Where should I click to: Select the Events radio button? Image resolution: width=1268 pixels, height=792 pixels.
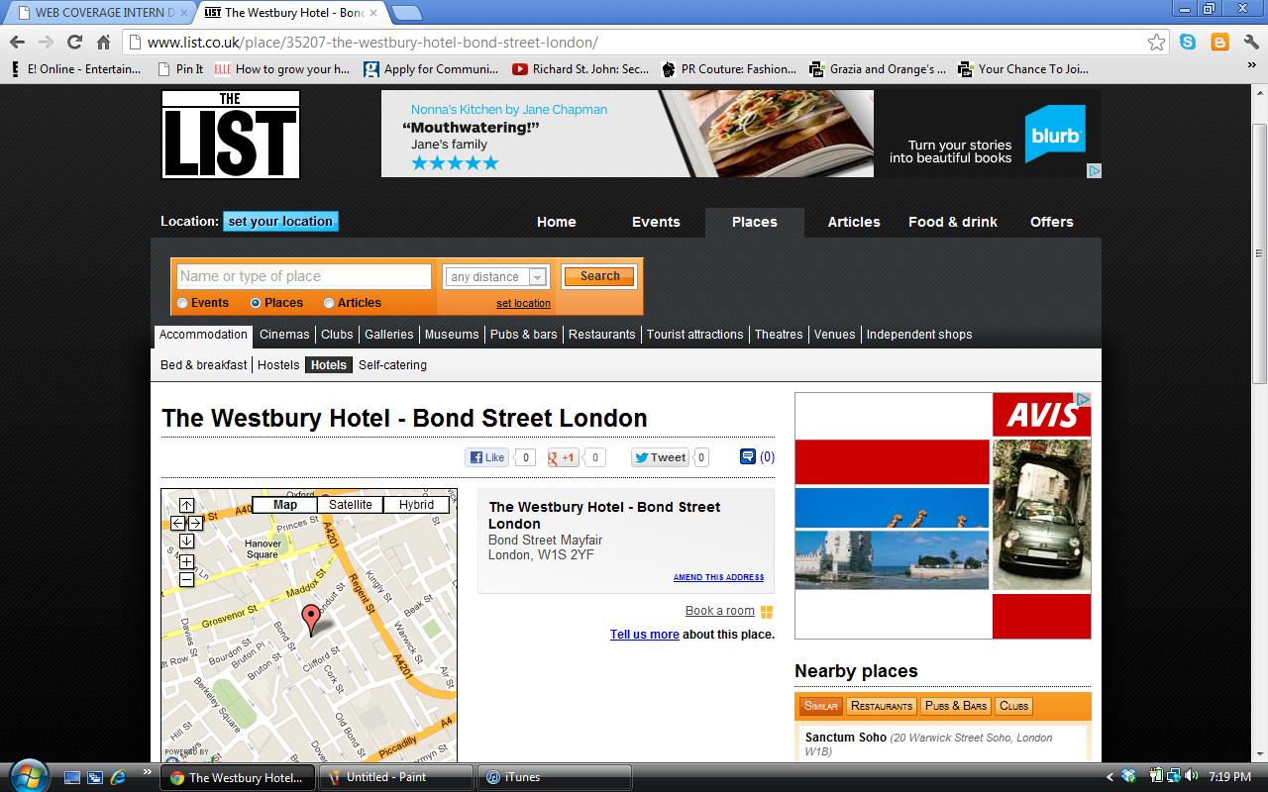click(x=182, y=303)
